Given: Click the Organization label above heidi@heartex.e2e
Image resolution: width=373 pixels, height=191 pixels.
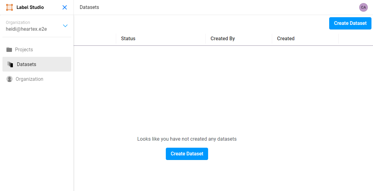Looking at the screenshot, I should tap(18, 22).
